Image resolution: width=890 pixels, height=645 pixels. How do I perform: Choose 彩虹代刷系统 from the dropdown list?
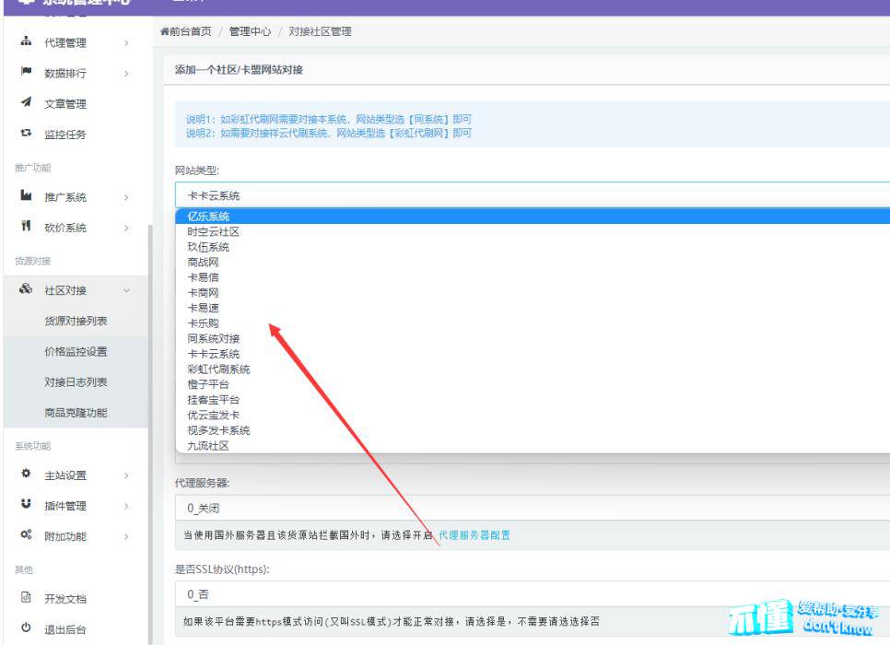point(218,369)
